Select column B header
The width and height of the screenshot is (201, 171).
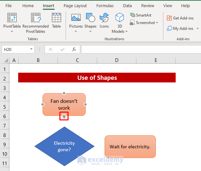(38, 60)
